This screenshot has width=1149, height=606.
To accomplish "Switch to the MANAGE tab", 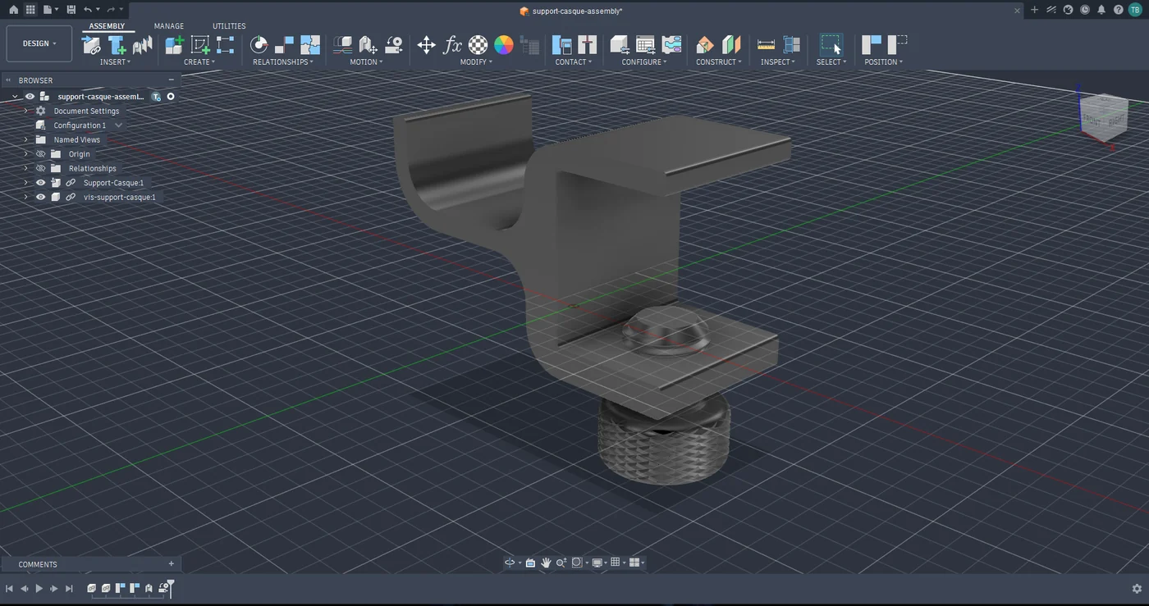I will click(x=169, y=26).
